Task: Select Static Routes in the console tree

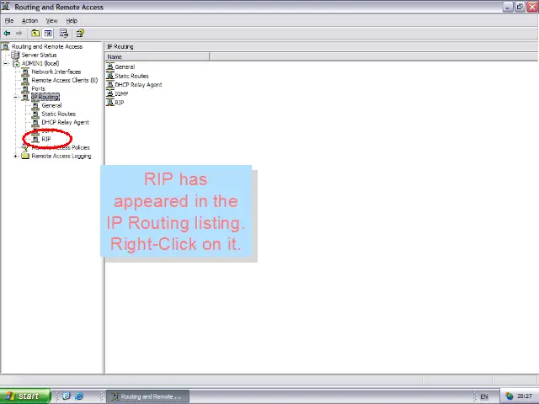Action: point(58,114)
